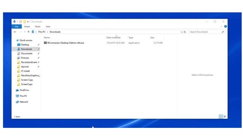Screen dimensions: 243x137
Task: Click This PC in the address bar
Action: coord(42,32)
